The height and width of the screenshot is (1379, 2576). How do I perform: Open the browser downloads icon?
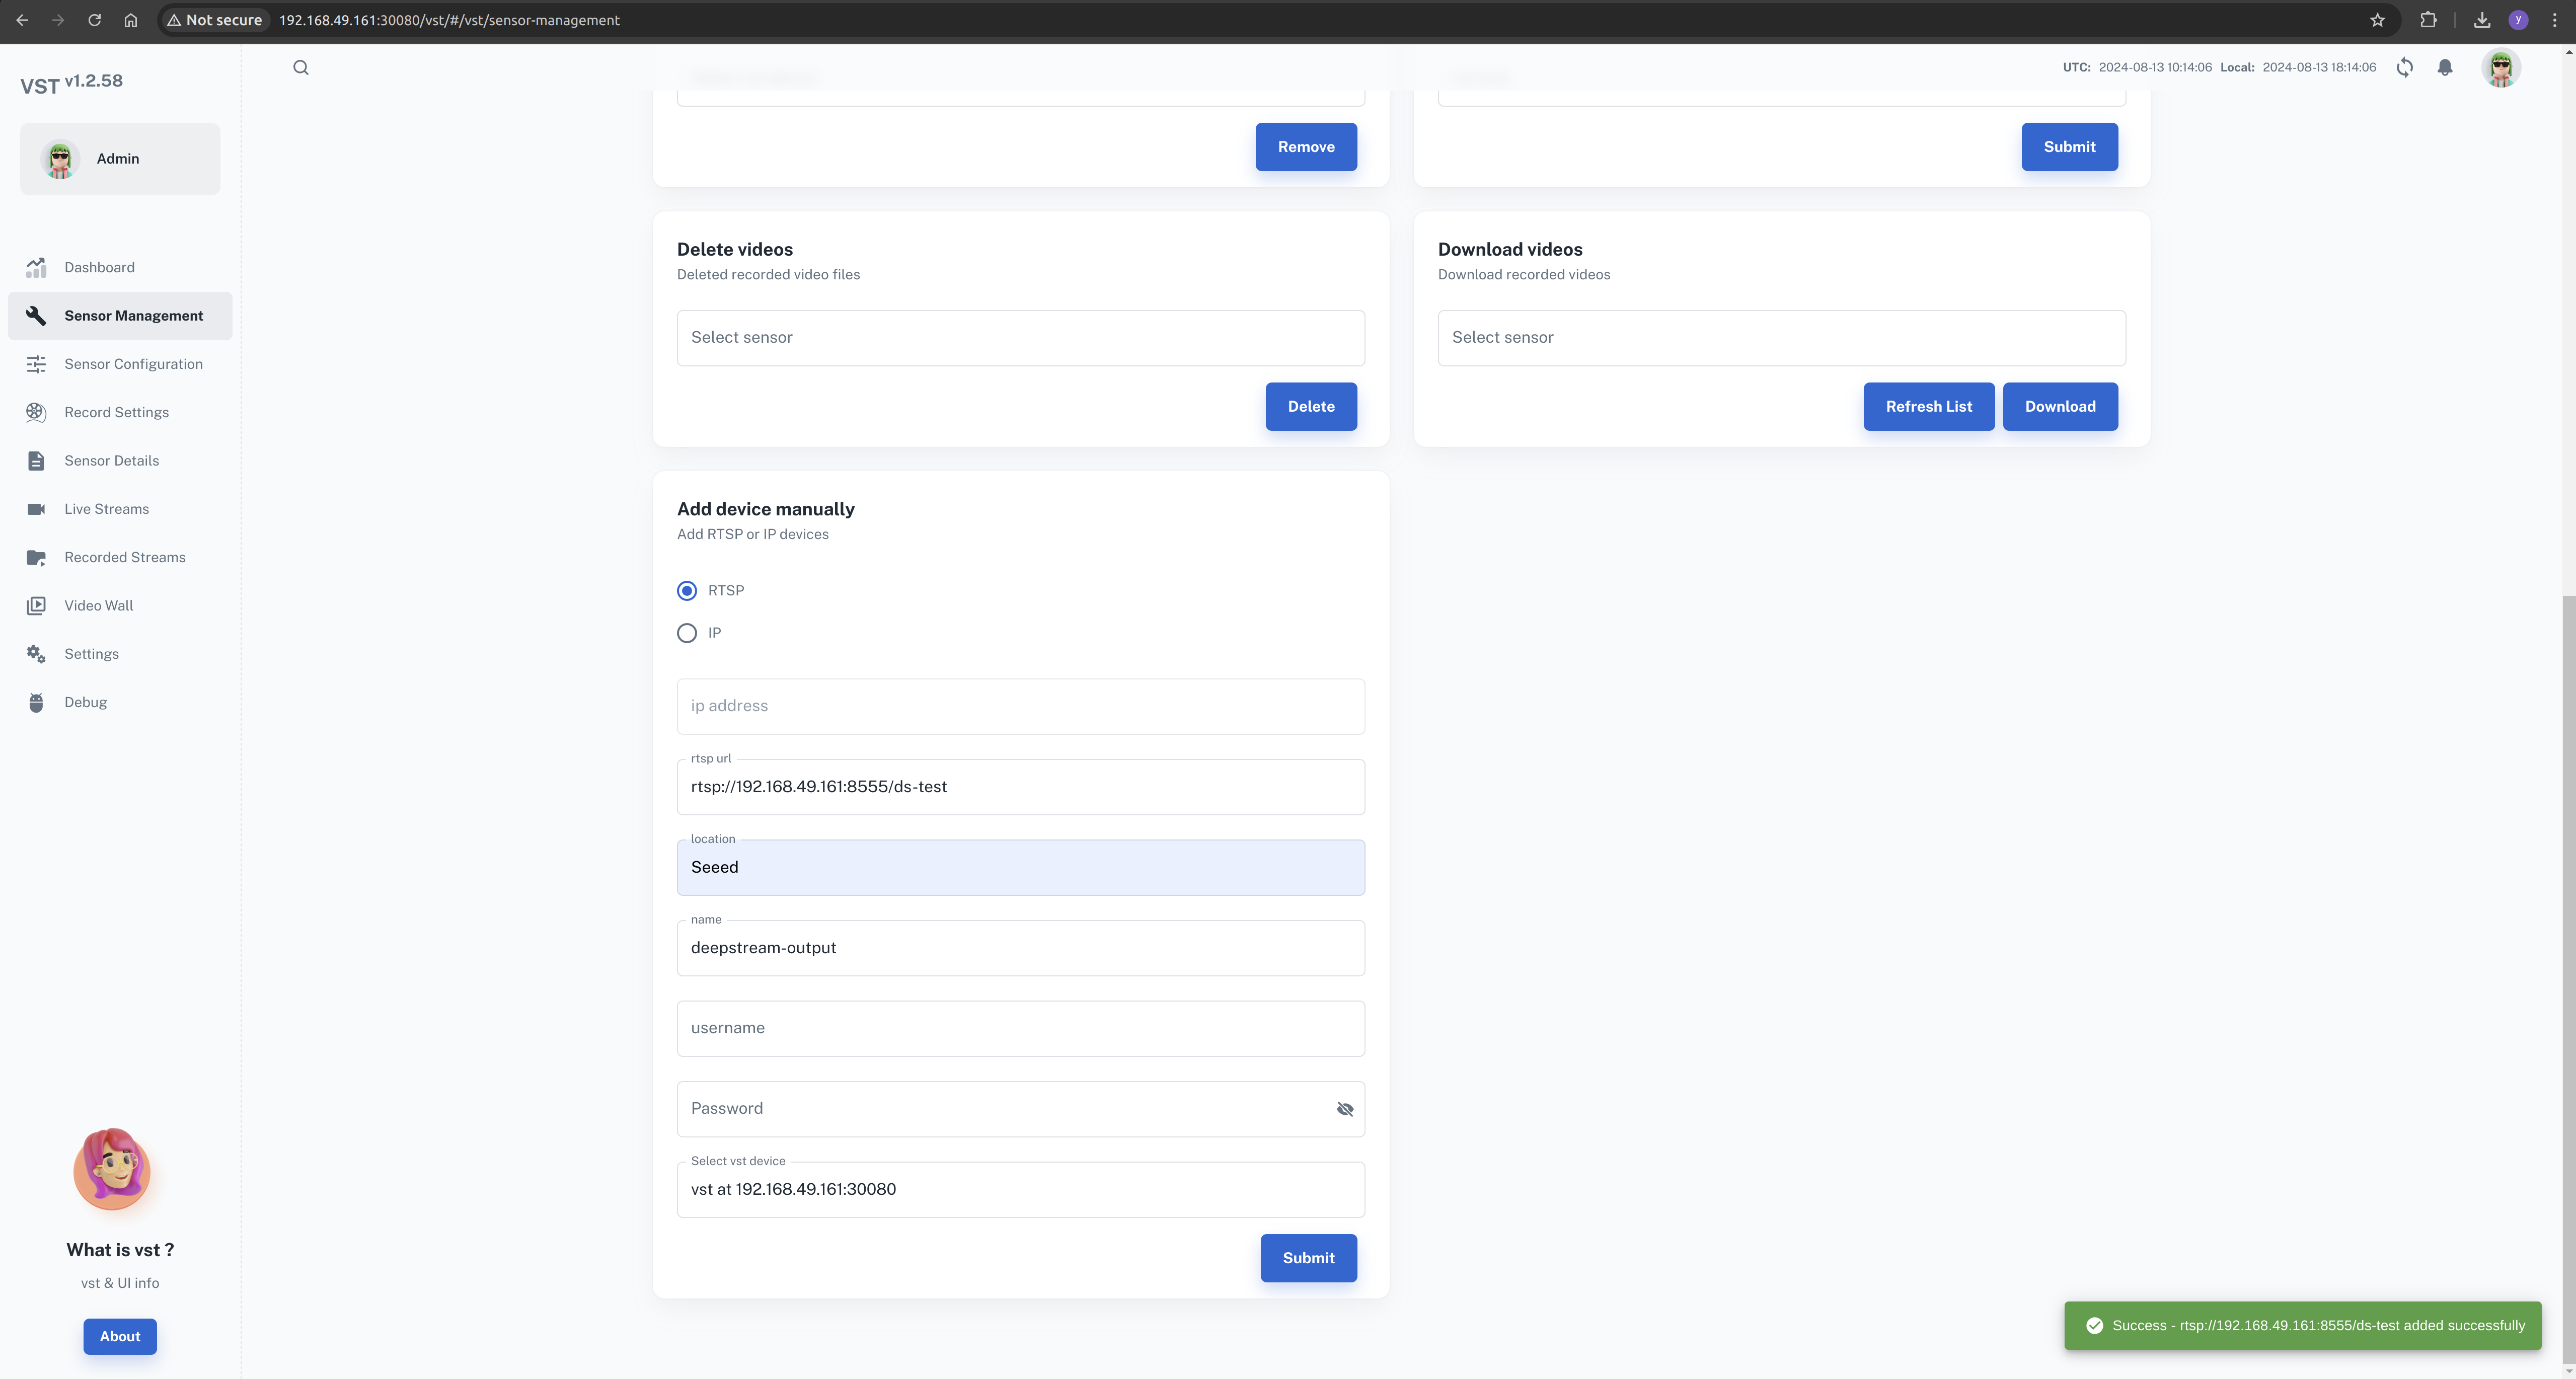pos(2482,20)
